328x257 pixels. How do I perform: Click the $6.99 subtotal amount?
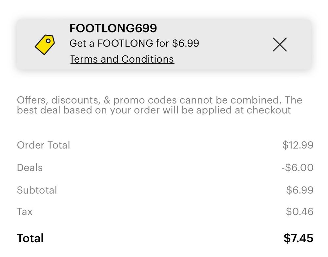[300, 190]
